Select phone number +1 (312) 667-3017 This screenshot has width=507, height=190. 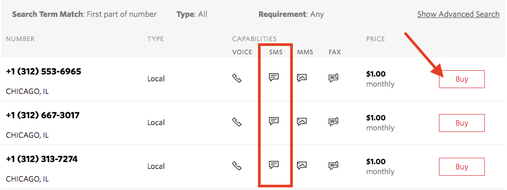tap(43, 115)
